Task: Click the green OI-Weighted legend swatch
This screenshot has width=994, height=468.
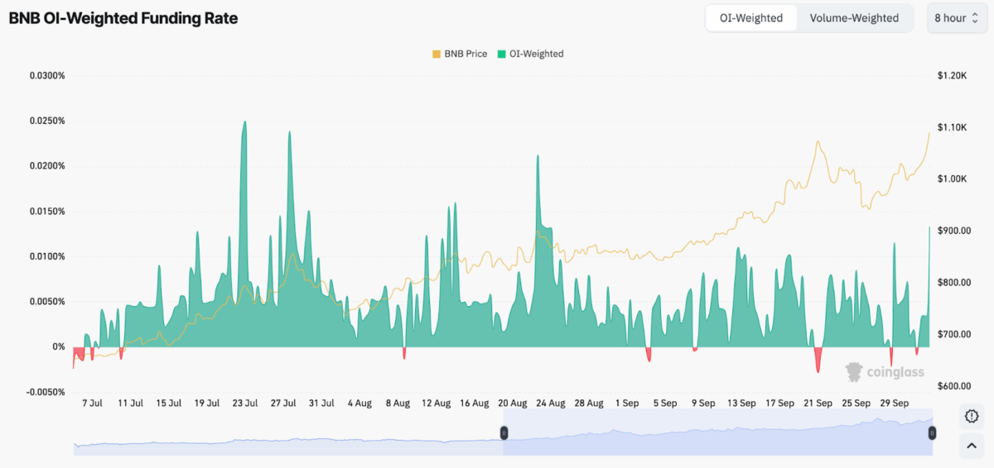Action: [x=502, y=54]
